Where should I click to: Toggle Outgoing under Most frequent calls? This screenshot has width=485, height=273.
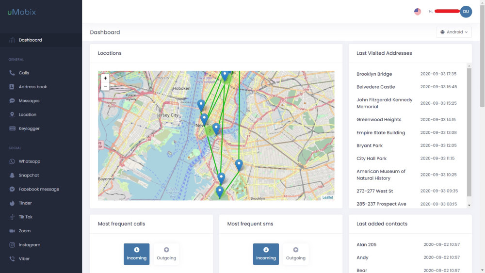tap(166, 254)
